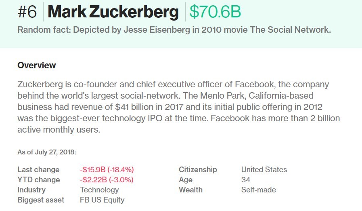Click the random fact about The Social Network
This screenshot has height=211, width=362.
(x=174, y=30)
